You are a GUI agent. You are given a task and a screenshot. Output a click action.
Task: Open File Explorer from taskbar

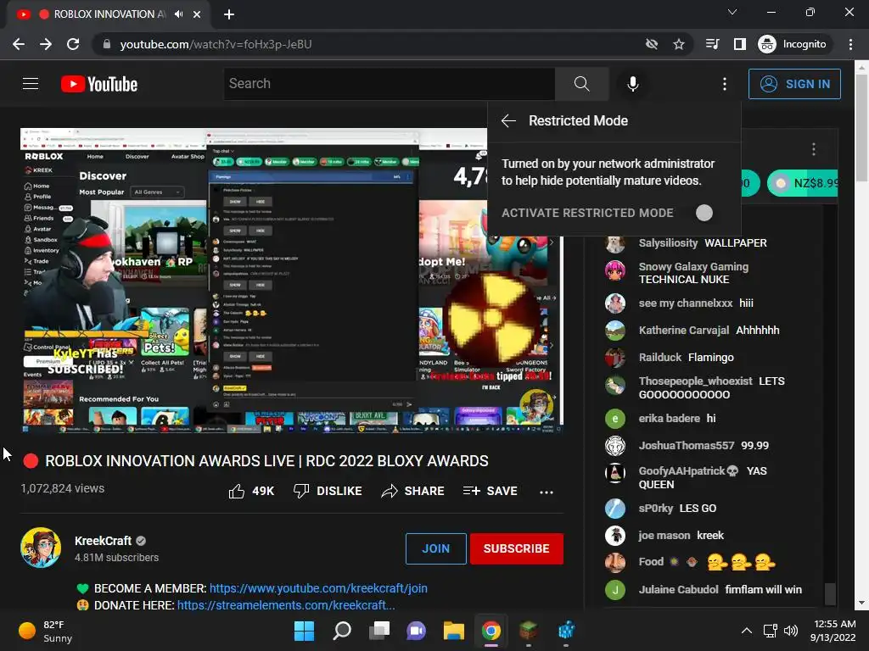(x=453, y=631)
